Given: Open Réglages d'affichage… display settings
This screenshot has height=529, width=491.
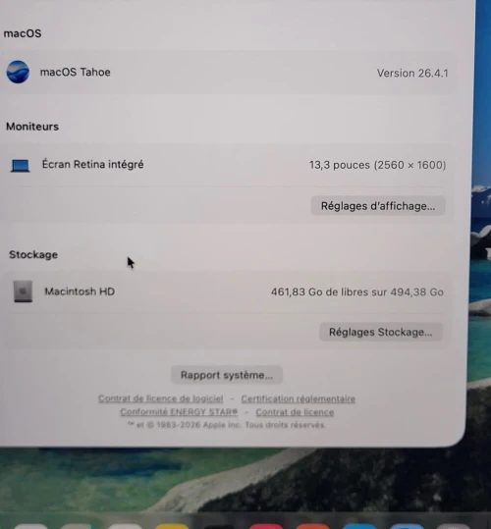Looking at the screenshot, I should [x=378, y=206].
